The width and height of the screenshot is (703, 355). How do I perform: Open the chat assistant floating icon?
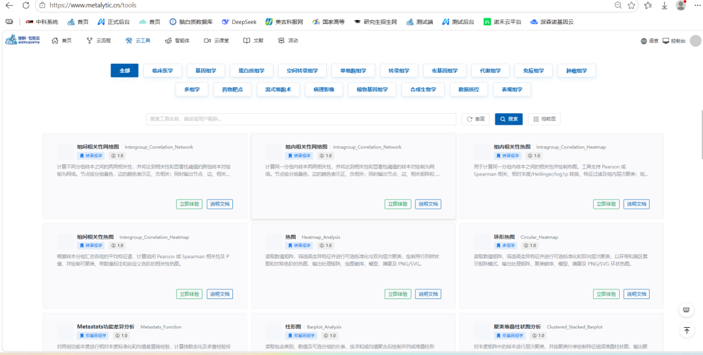click(x=687, y=309)
